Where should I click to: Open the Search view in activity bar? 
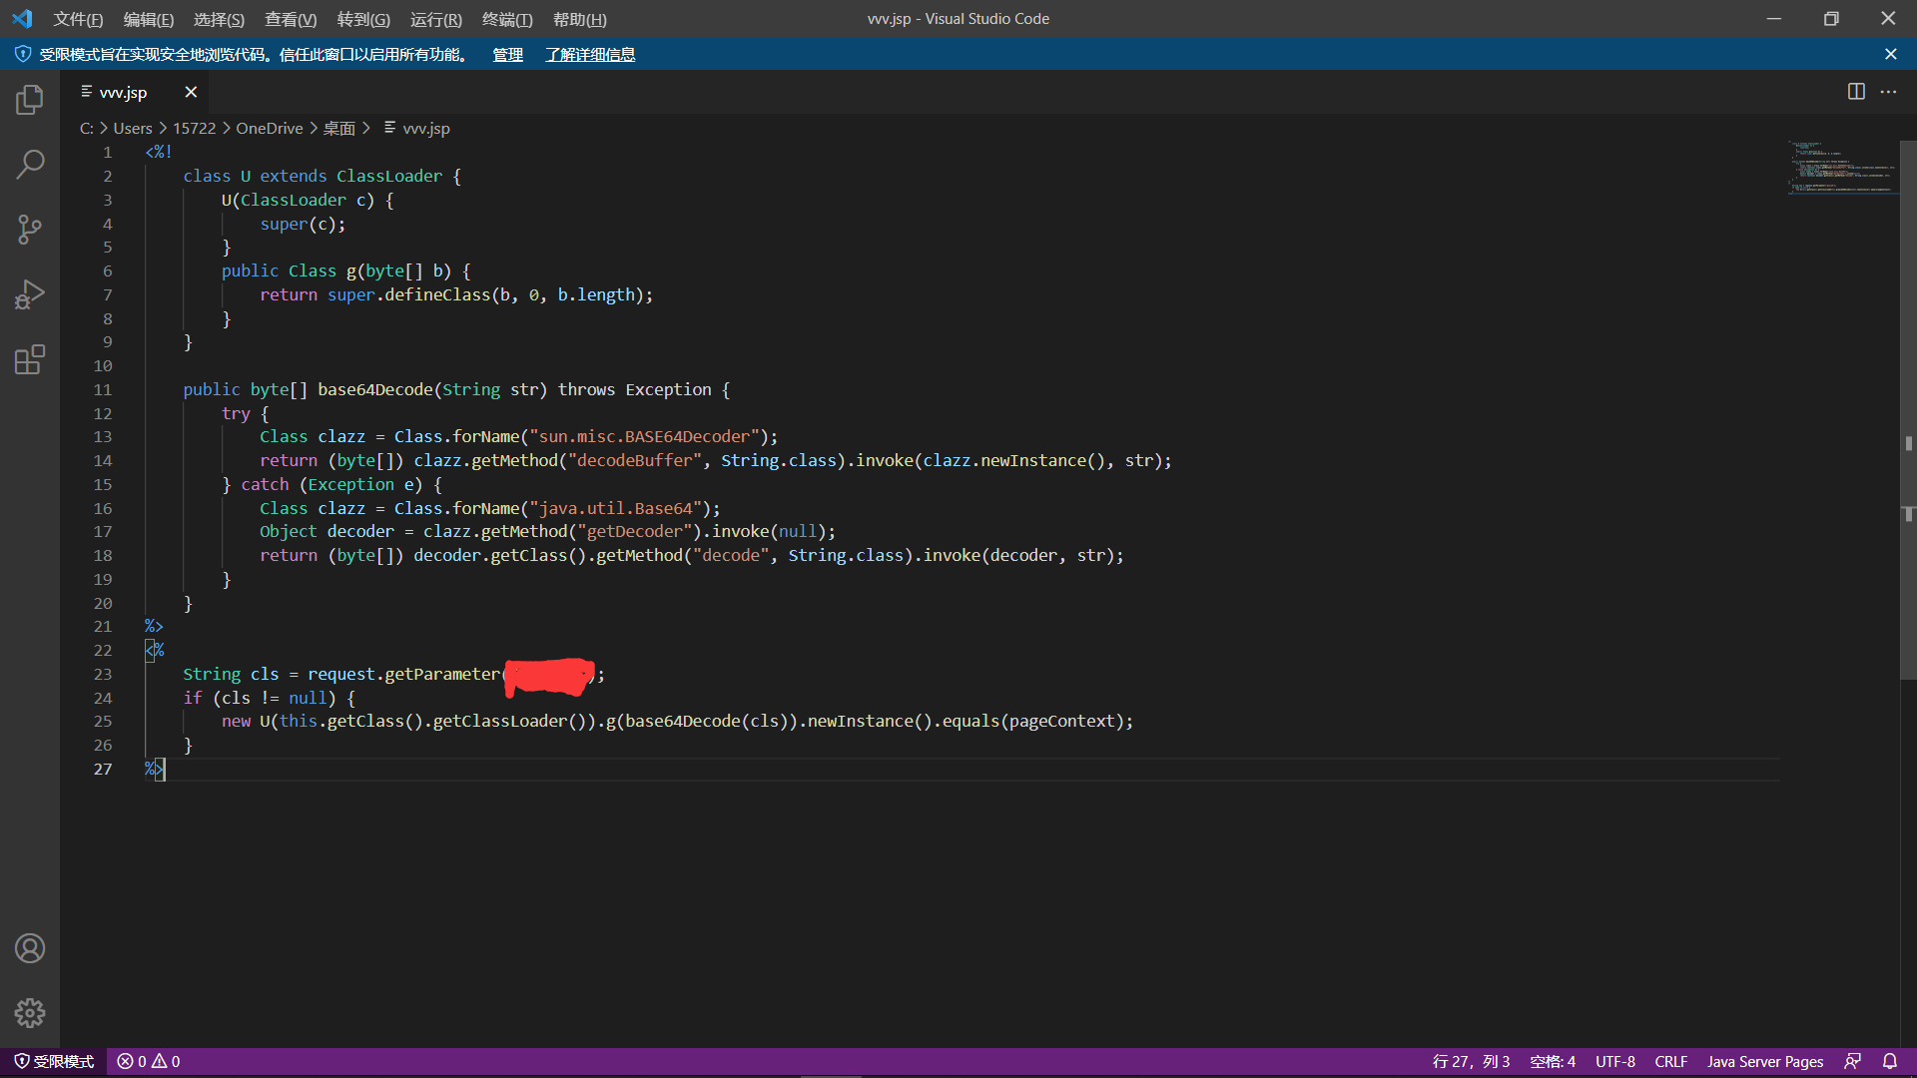[x=30, y=165]
